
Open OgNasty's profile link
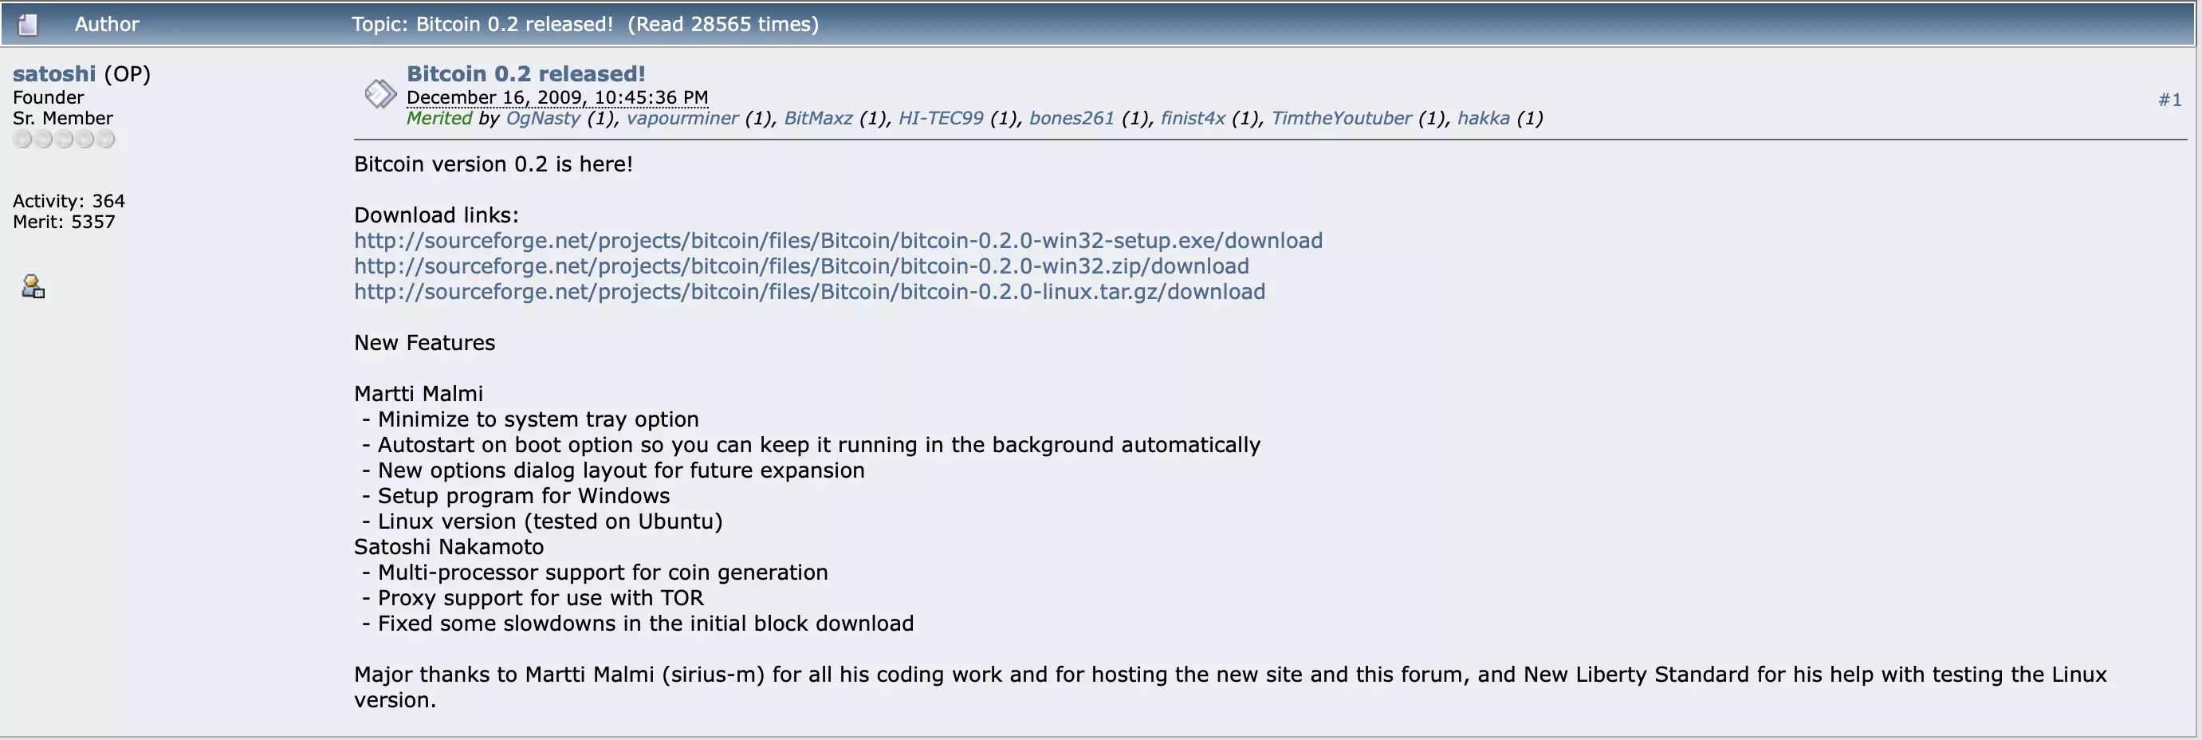click(543, 118)
